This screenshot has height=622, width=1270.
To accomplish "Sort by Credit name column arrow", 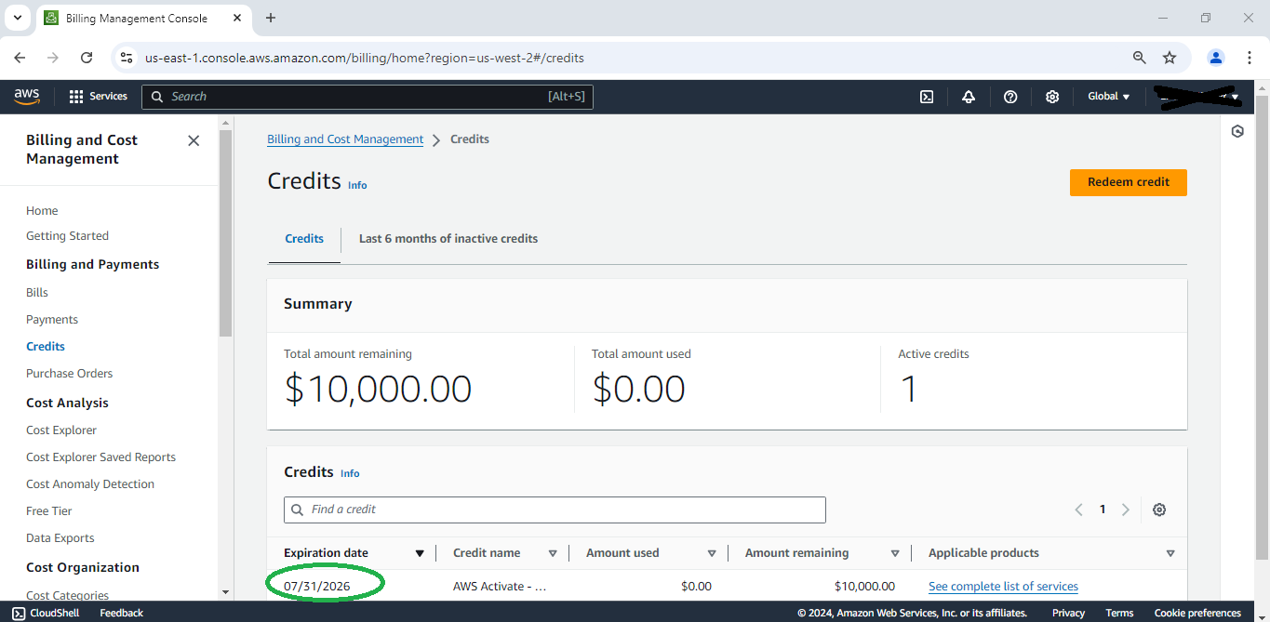I will coord(553,553).
